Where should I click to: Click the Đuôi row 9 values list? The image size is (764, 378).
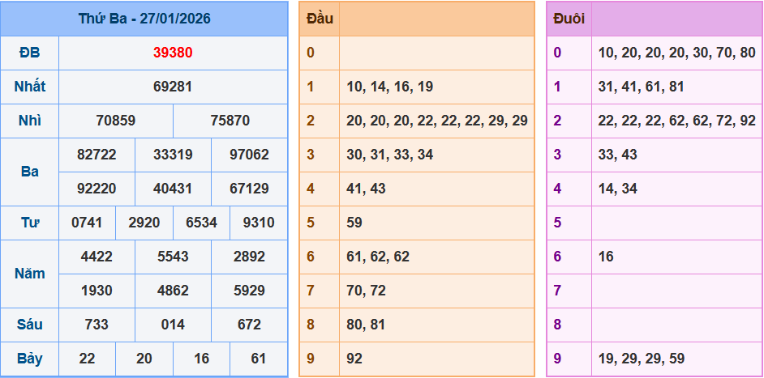click(x=641, y=359)
